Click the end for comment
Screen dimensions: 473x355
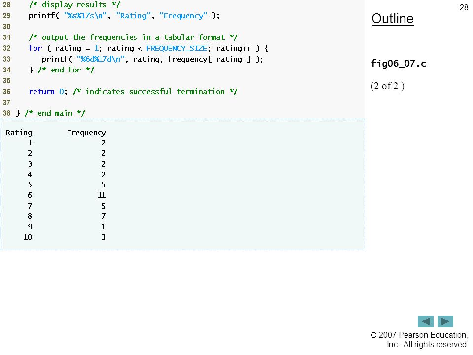point(66,70)
